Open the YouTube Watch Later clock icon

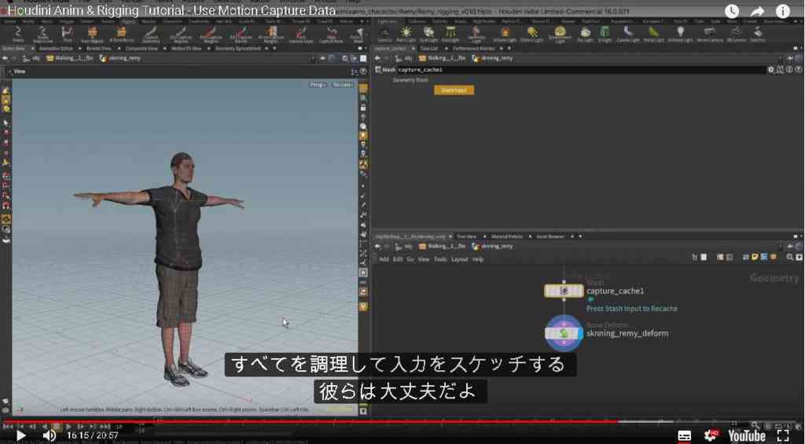point(732,11)
